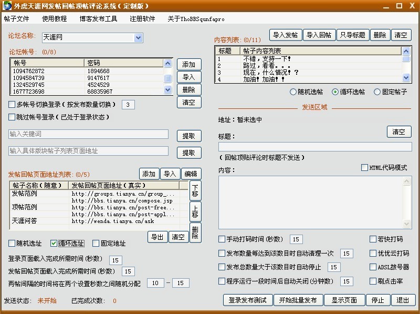The image size is (420, 314).
Task: Click 只导标题 button
Action: tap(353, 35)
